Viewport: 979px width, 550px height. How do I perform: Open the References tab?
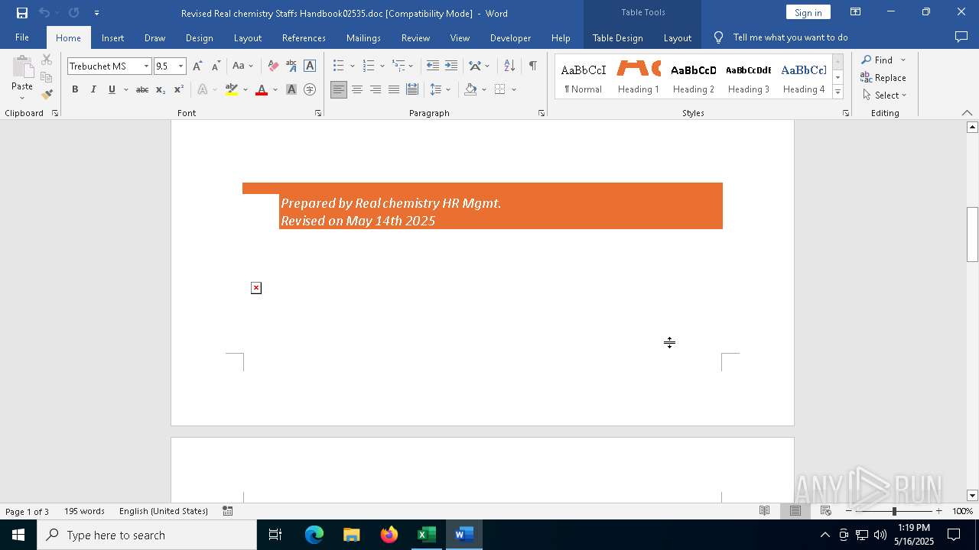point(304,37)
